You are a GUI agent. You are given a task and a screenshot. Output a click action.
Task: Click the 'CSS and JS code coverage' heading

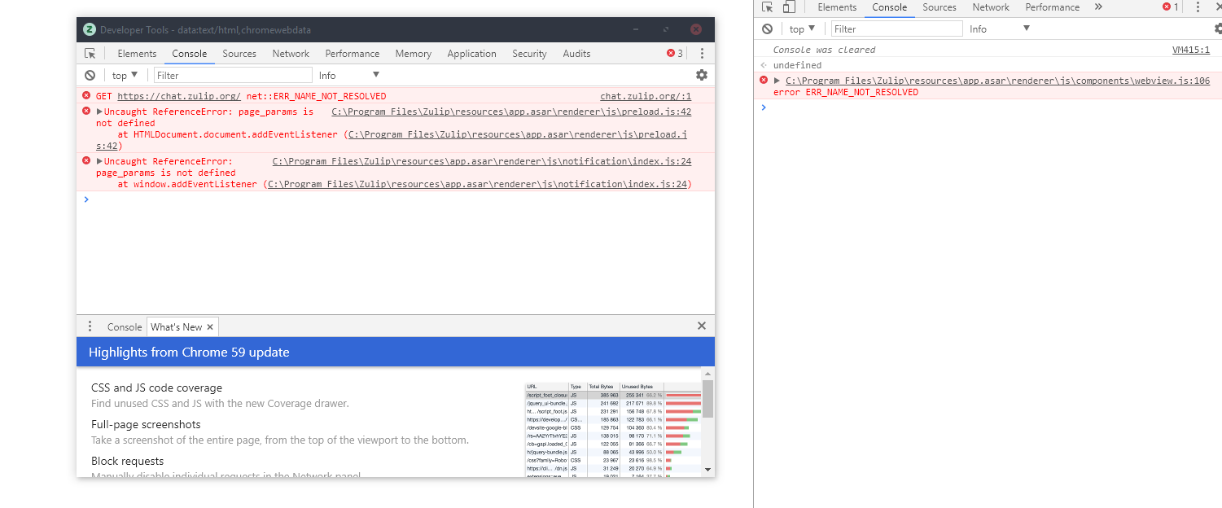156,388
